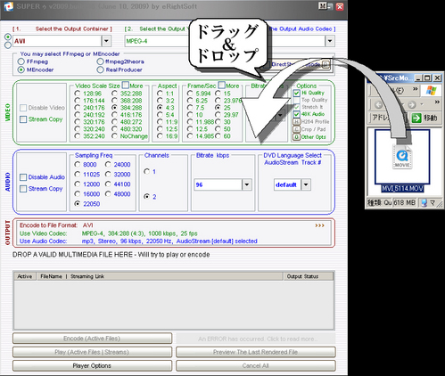Select the FFmpeg encoder radio button
The width and height of the screenshot is (445, 376).
click(21, 61)
